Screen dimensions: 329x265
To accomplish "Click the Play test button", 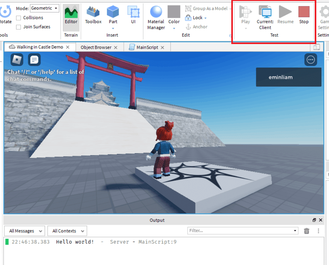I will coord(246,15).
